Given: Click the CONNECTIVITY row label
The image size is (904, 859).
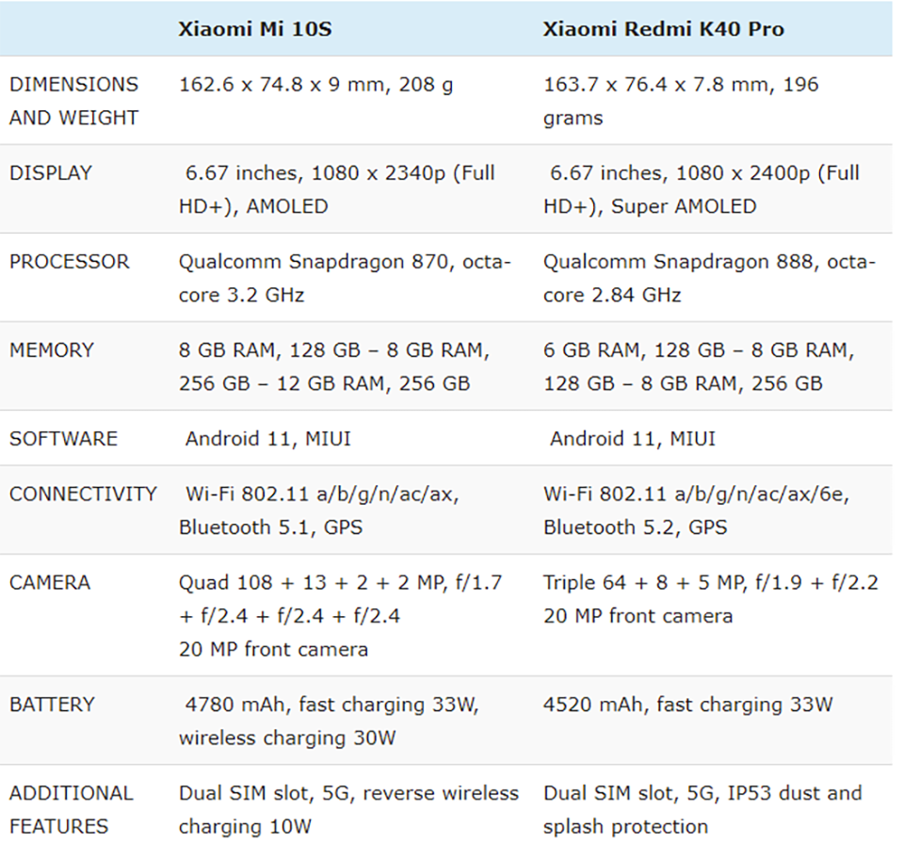Looking at the screenshot, I should (x=83, y=494).
